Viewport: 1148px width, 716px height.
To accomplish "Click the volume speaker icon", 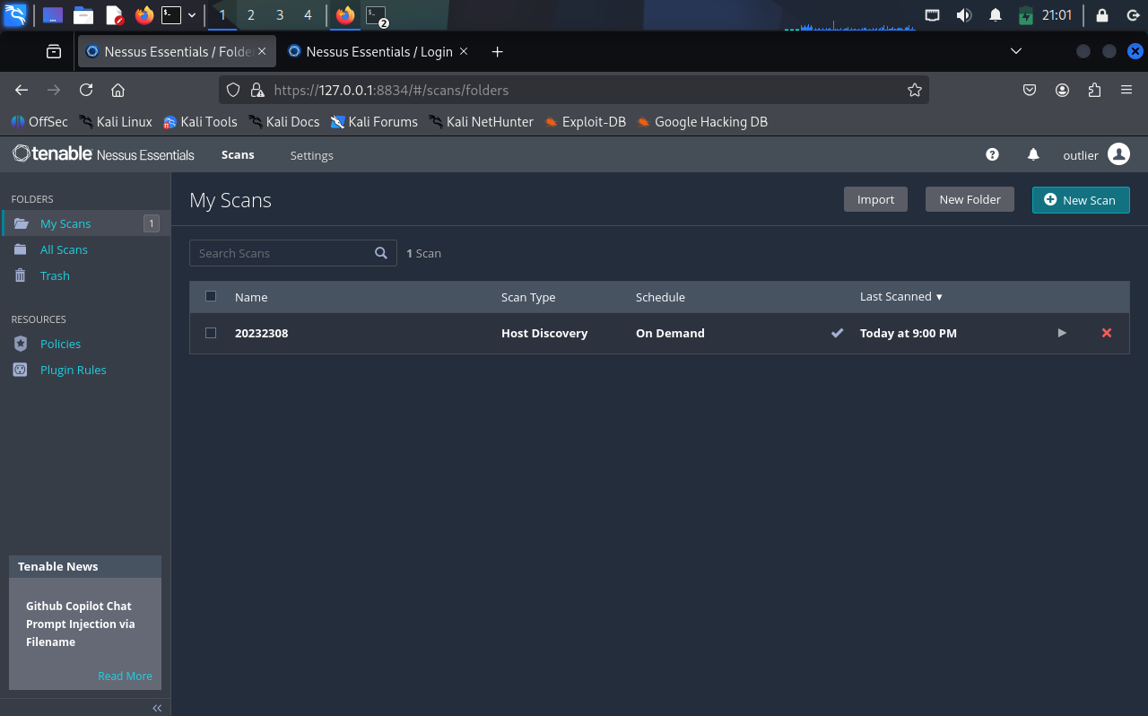I will click(964, 15).
